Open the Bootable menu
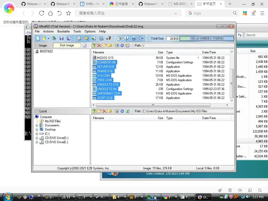The width and height of the screenshot is (268, 201). point(63,31)
